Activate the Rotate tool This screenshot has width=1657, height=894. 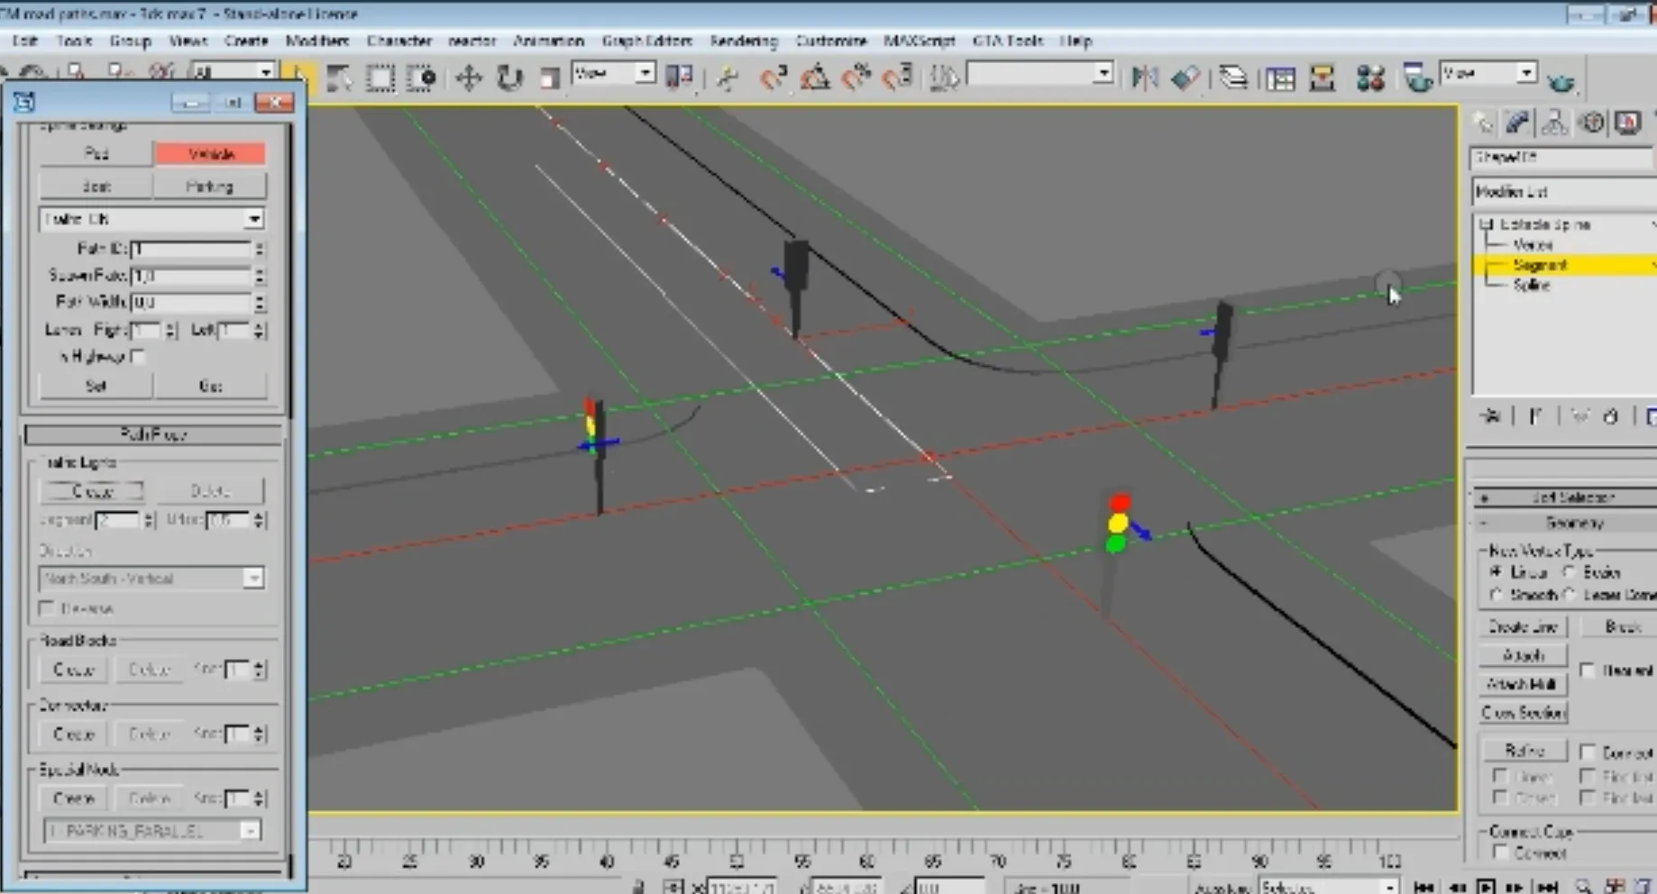point(509,78)
